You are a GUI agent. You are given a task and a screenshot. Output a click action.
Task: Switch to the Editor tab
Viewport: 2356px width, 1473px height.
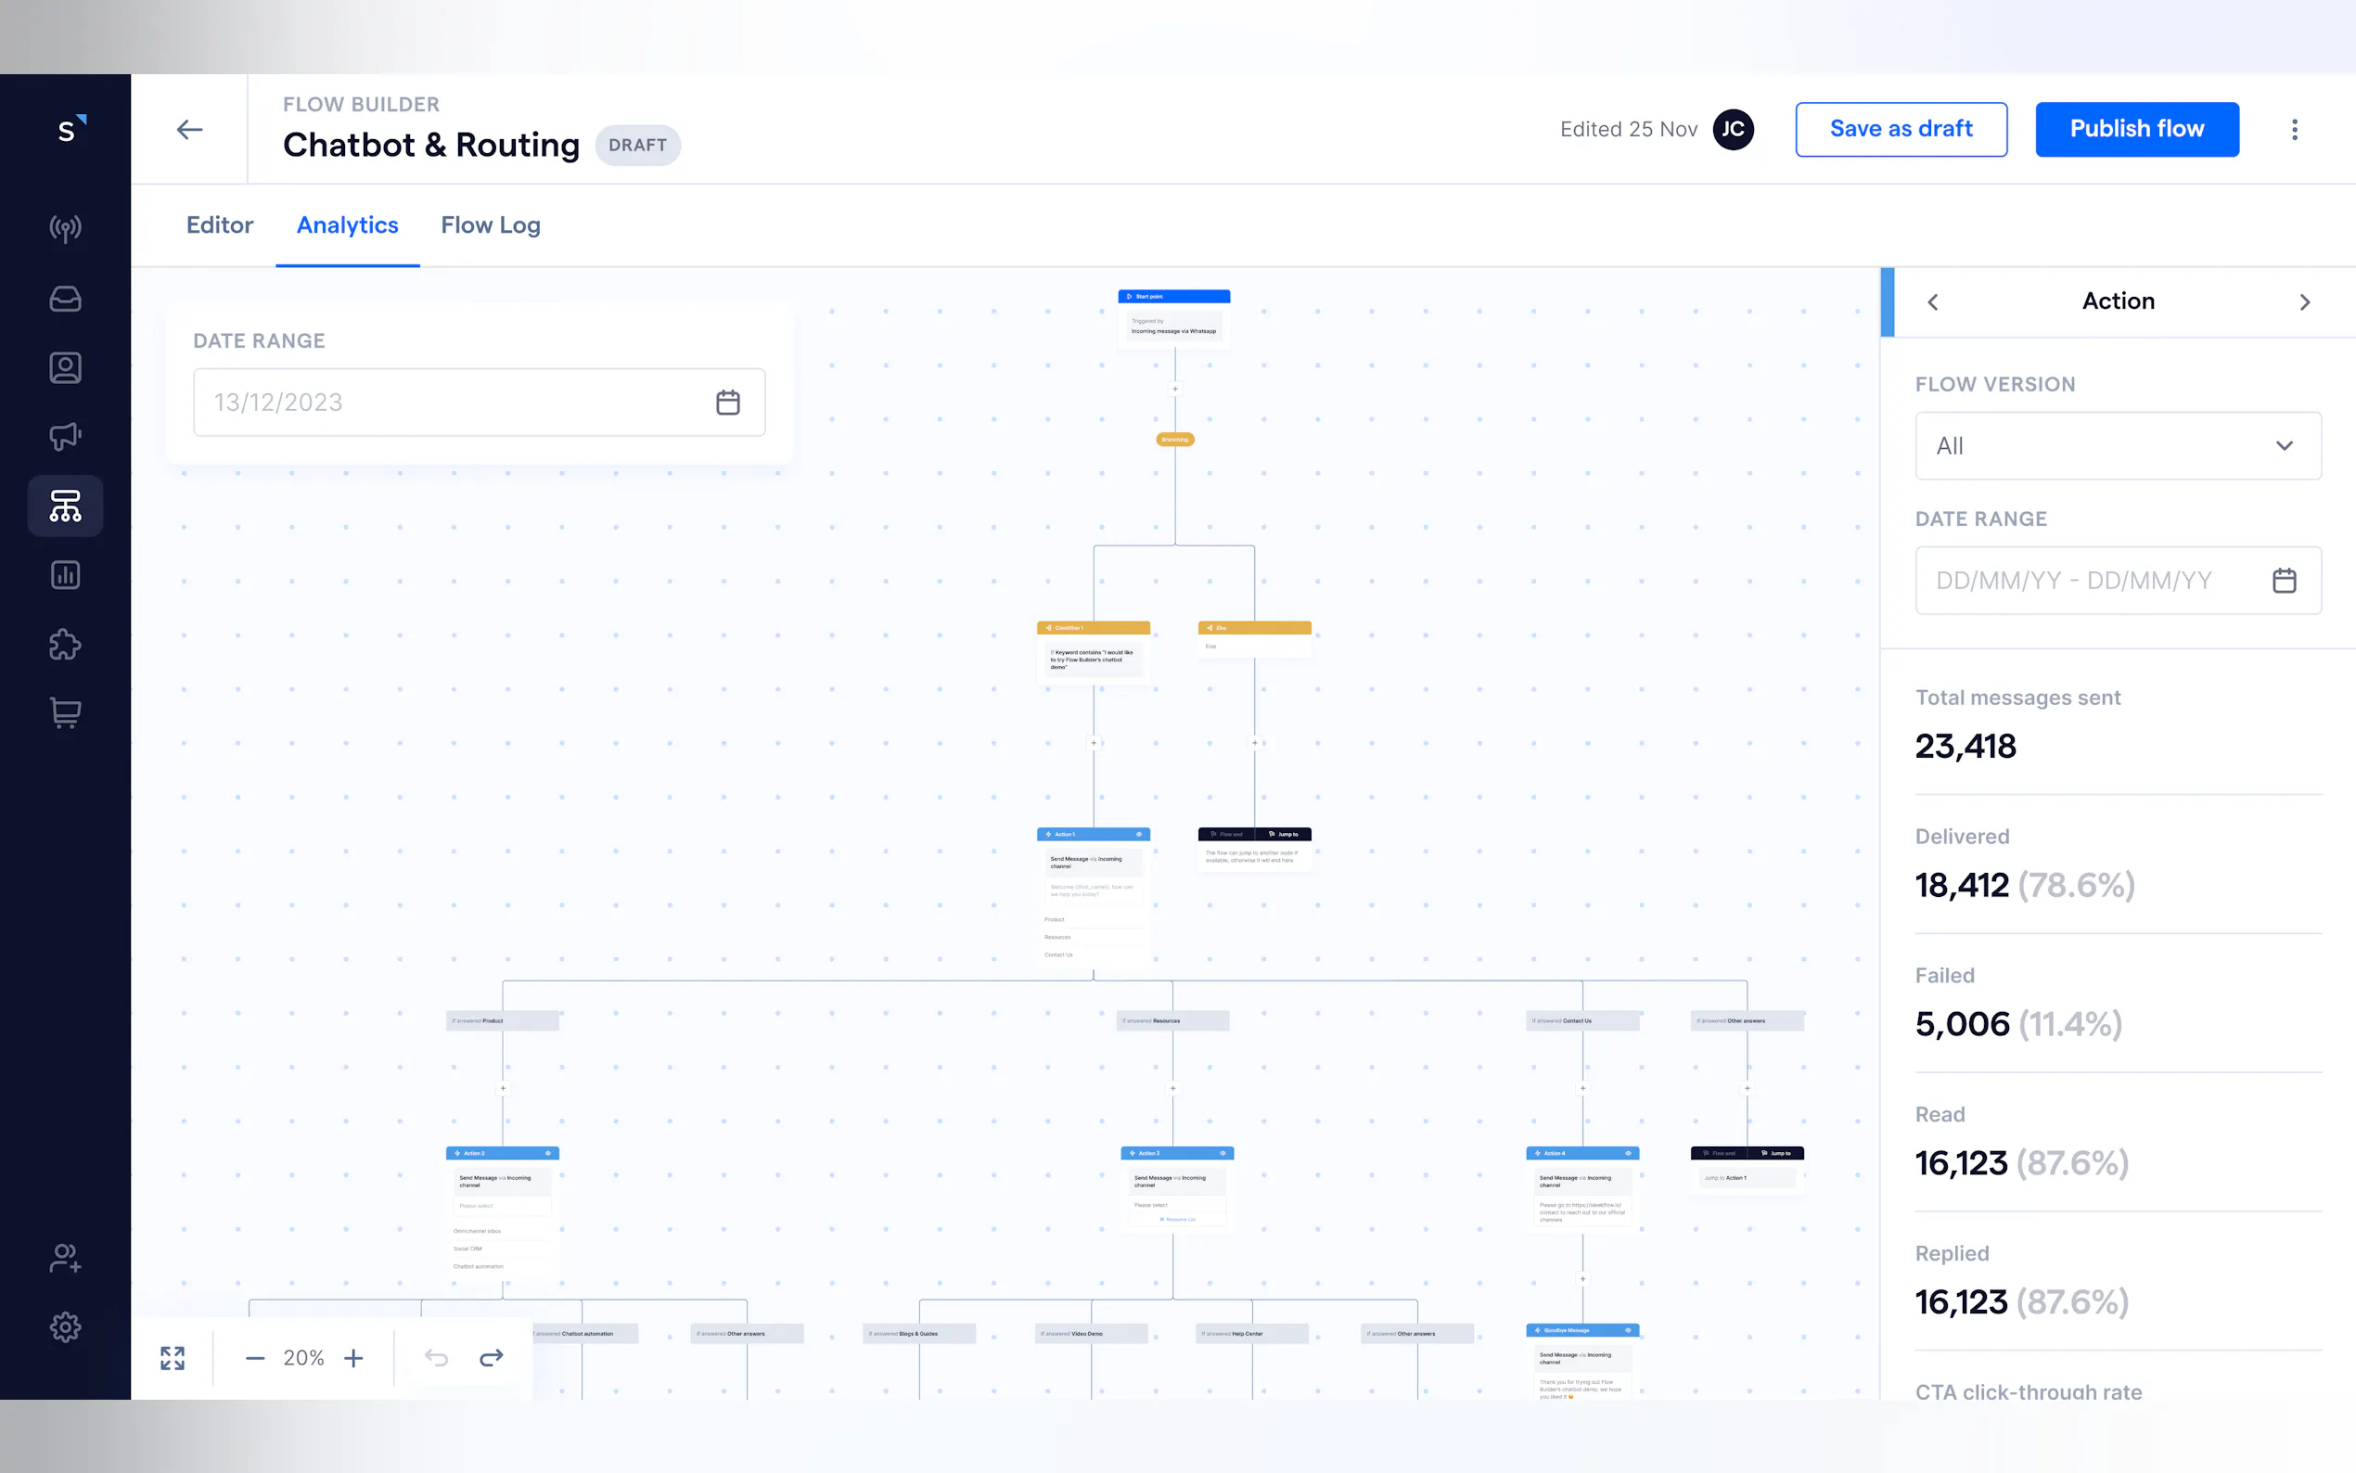pyautogui.click(x=219, y=225)
